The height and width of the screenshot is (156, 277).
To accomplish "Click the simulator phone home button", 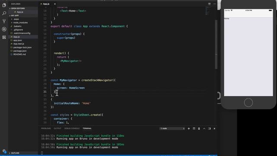I will 248,103.
